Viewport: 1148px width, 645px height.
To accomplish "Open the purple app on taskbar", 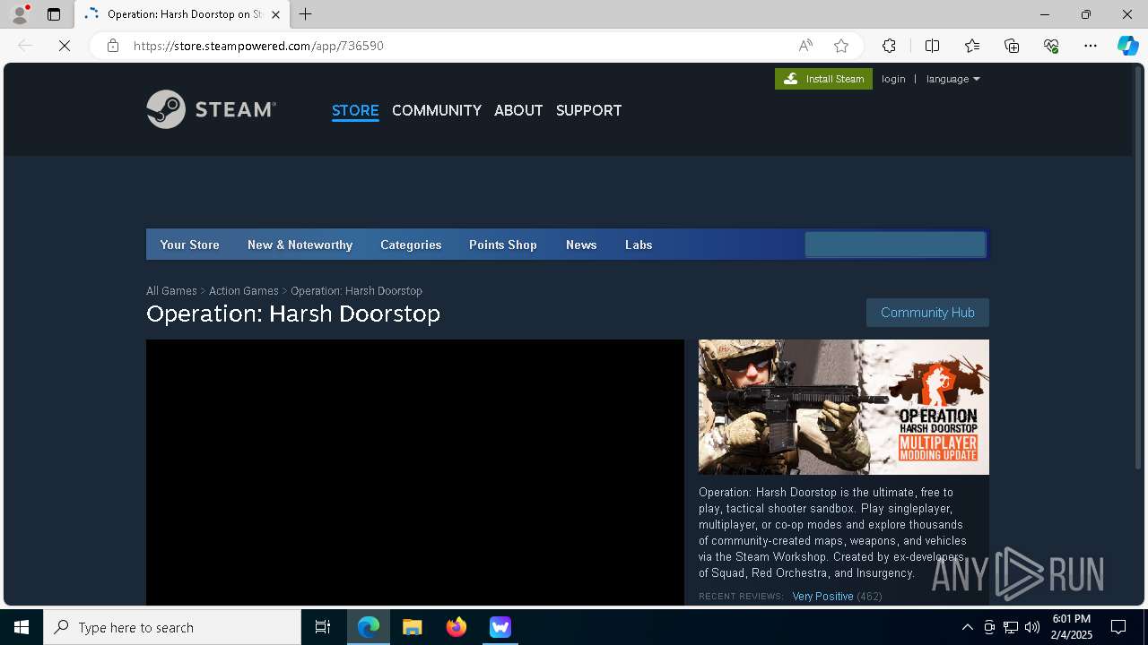I will coord(500,627).
